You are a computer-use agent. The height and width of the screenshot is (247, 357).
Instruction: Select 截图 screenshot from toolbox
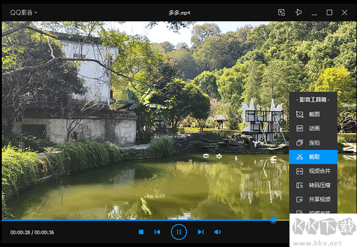pyautogui.click(x=313, y=114)
